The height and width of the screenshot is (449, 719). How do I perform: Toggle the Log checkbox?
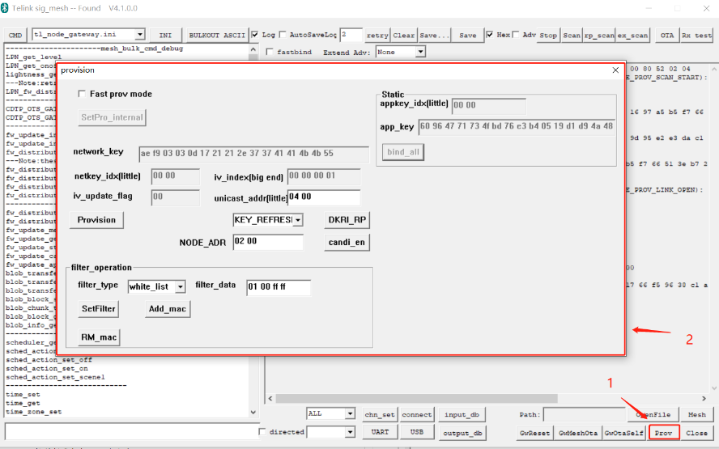point(255,35)
